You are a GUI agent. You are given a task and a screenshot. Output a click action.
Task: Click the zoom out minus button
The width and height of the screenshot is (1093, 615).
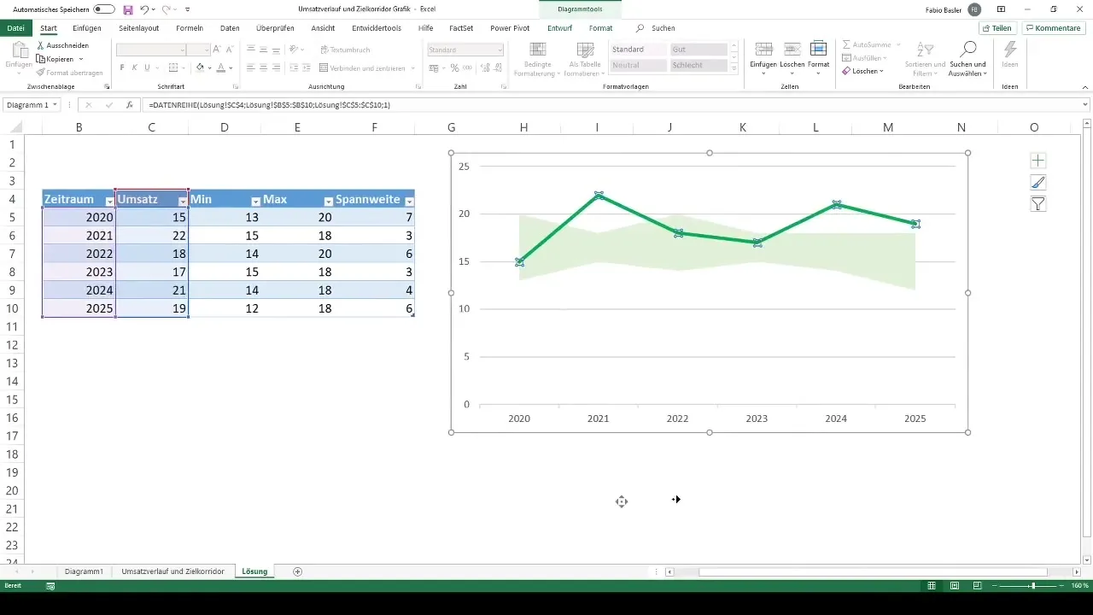click(994, 586)
